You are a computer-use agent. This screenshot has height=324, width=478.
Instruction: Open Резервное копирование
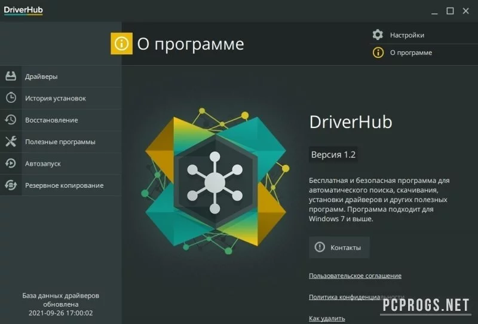click(x=61, y=185)
